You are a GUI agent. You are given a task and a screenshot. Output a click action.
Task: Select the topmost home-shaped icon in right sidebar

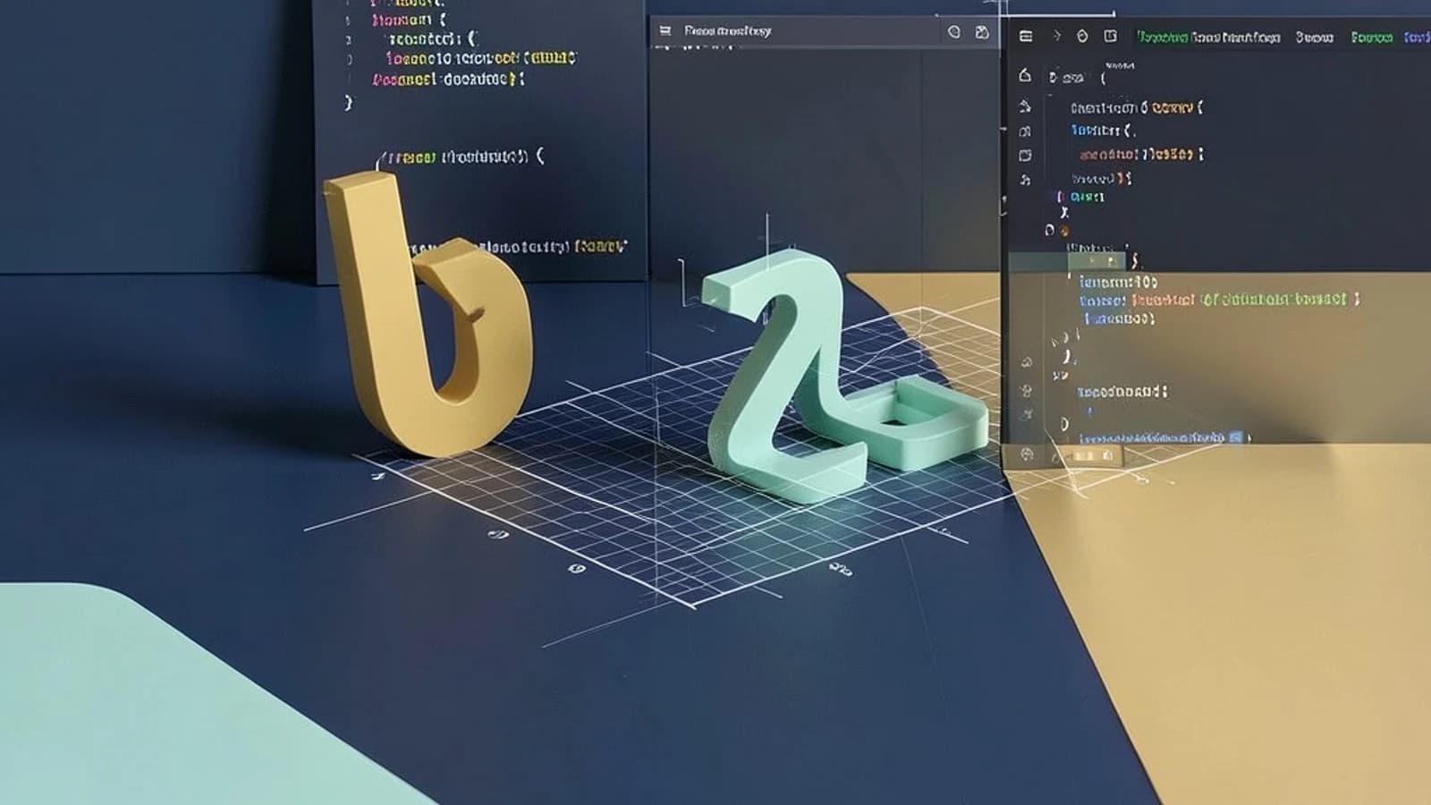tap(1025, 76)
